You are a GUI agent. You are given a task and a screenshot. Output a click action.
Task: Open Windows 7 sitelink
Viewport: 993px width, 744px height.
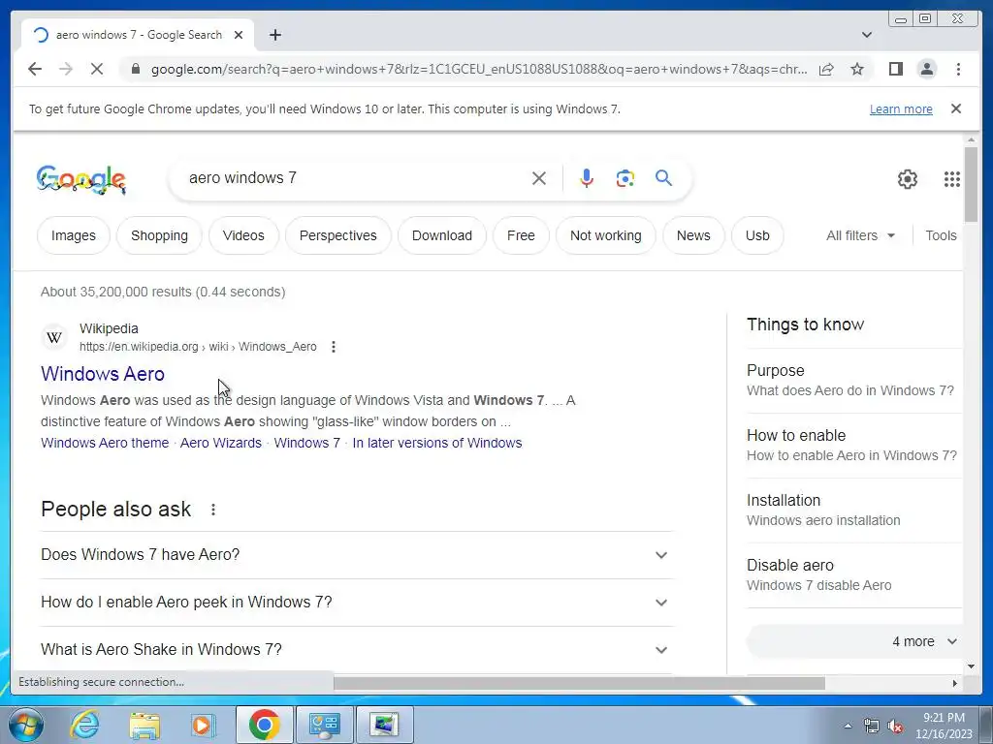[307, 443]
